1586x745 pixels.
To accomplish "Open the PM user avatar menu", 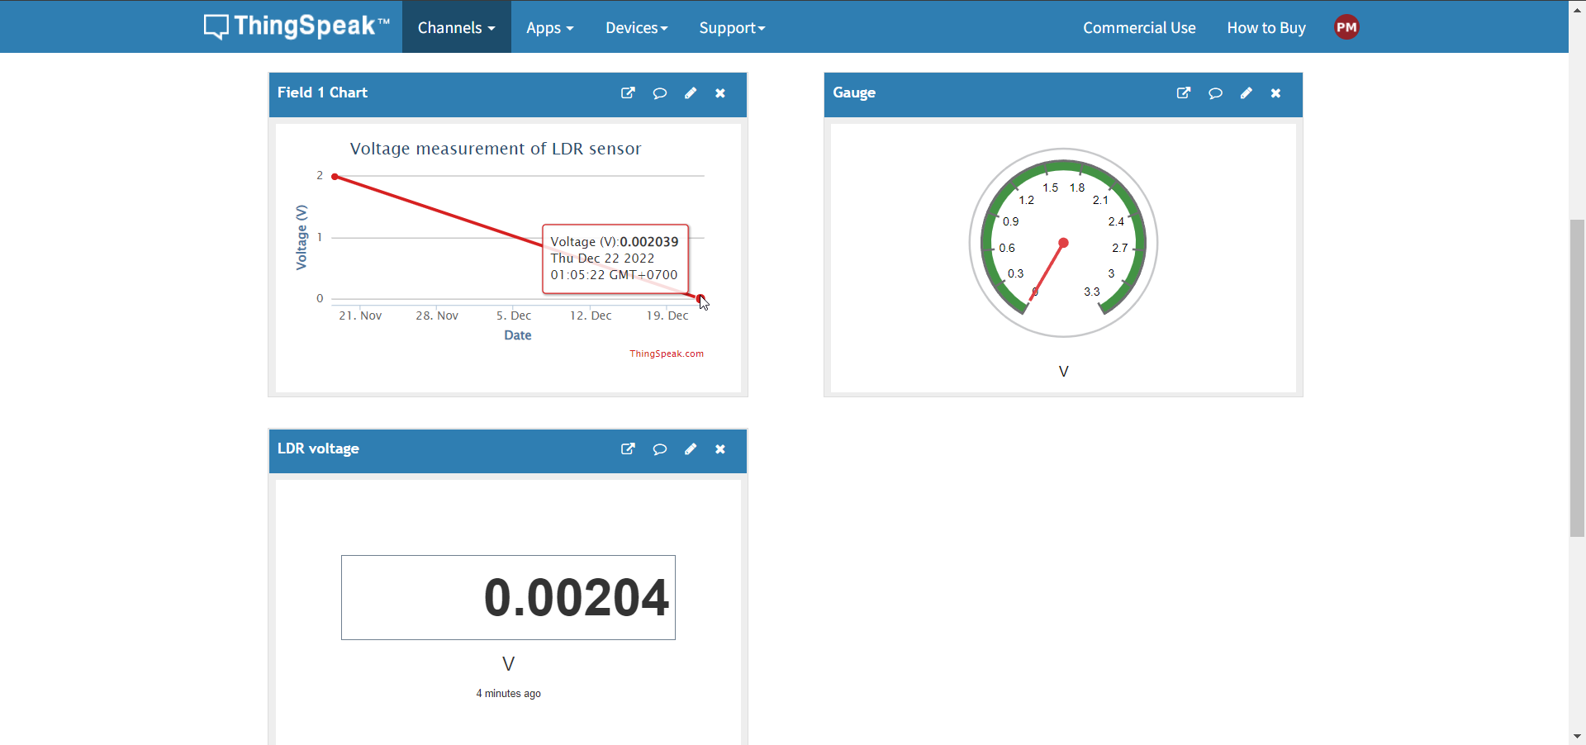I will (1346, 27).
